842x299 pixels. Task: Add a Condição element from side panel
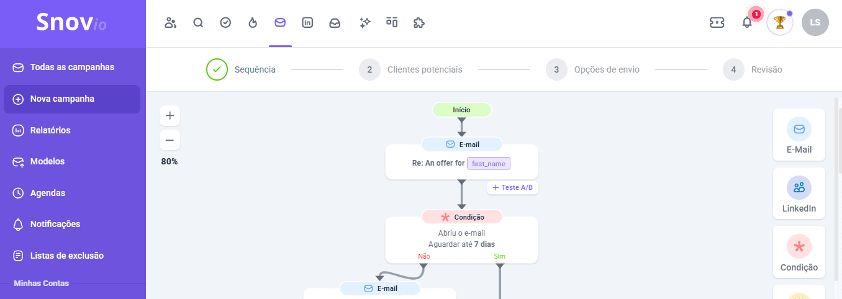[x=799, y=252]
